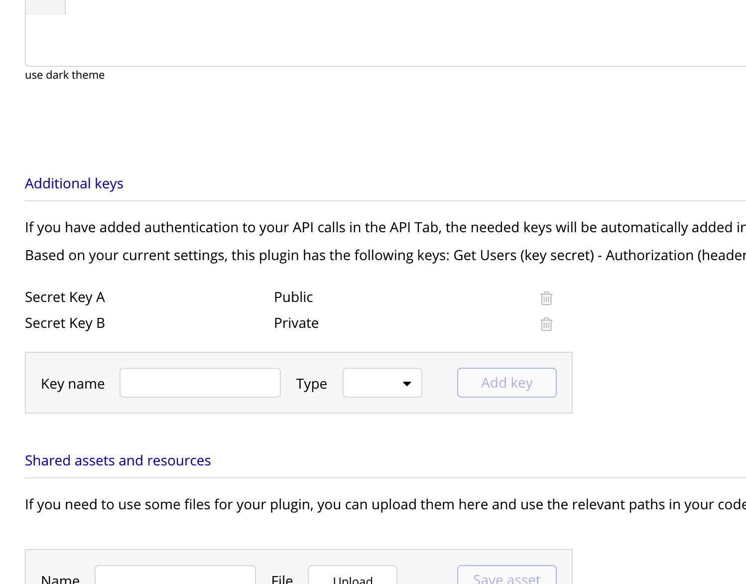Click the Add key button

coord(506,383)
